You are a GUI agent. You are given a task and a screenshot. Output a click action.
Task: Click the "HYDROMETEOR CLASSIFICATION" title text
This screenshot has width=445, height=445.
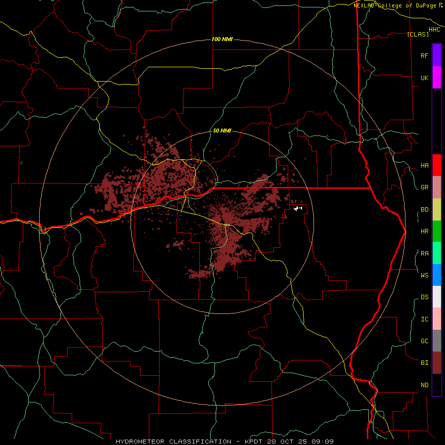click(174, 442)
